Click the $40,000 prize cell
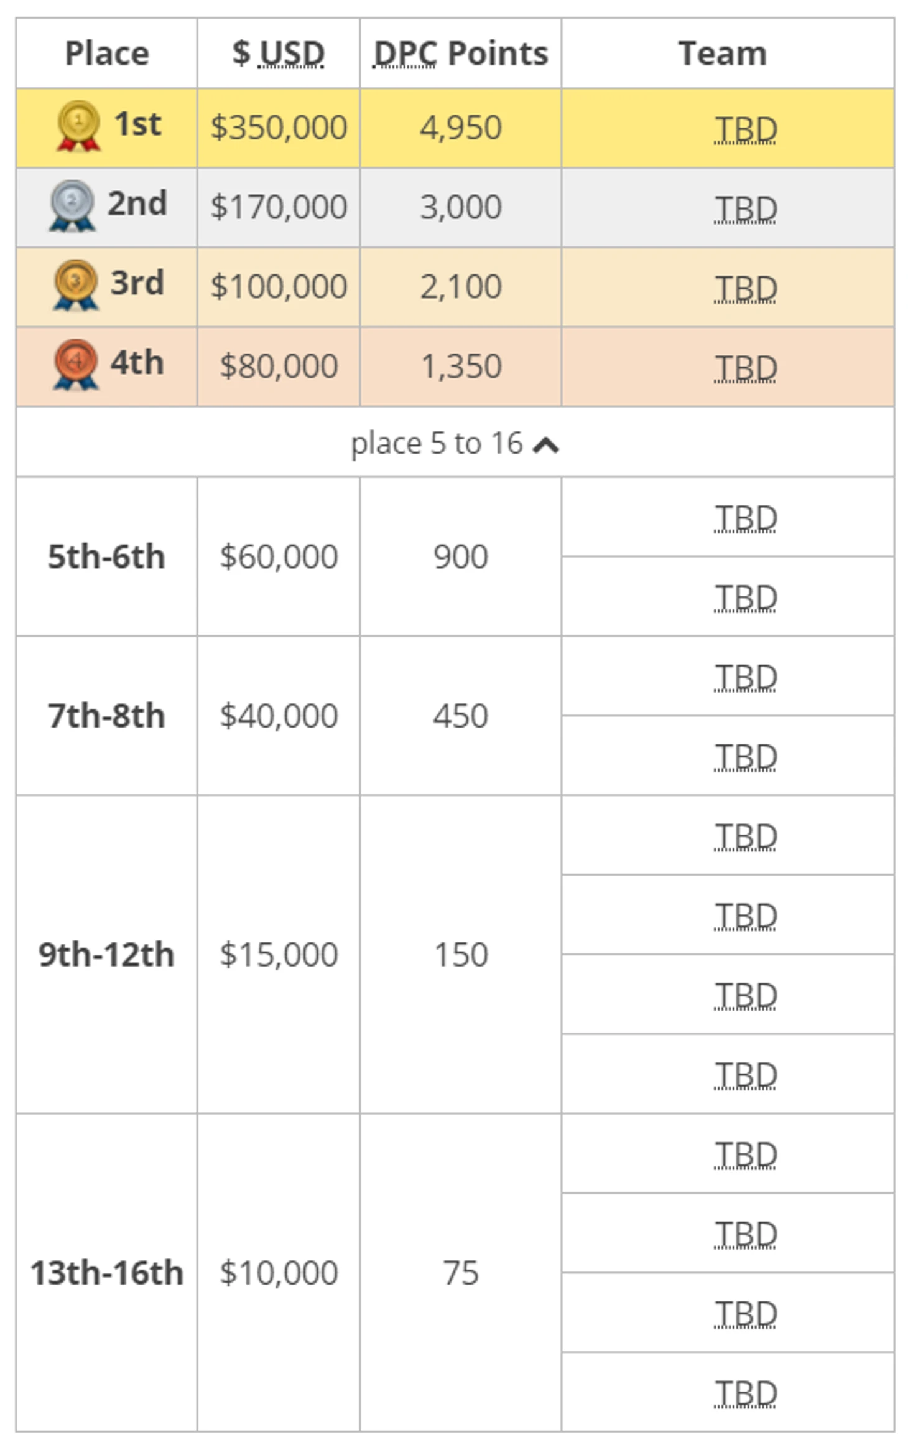This screenshot has height=1447, width=908. coord(279,716)
